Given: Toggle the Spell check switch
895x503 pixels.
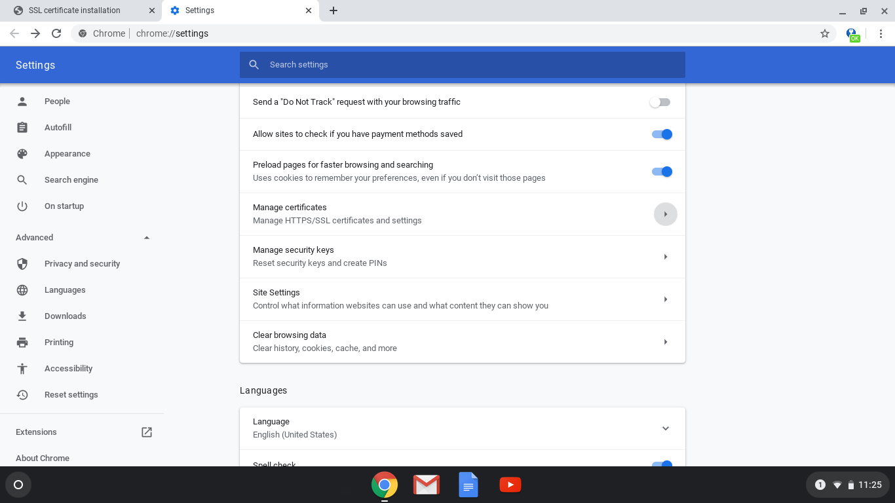Looking at the screenshot, I should (x=662, y=465).
